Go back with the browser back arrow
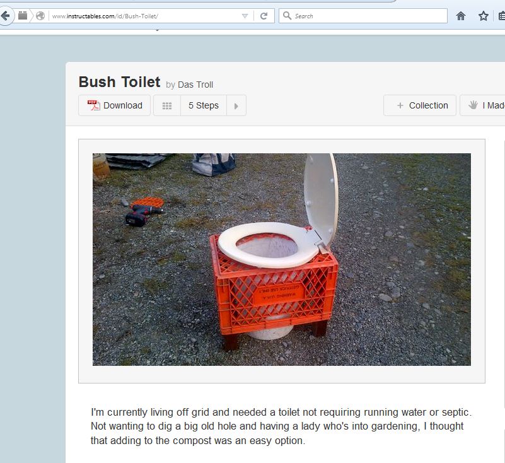The height and width of the screenshot is (463, 505). 6,16
